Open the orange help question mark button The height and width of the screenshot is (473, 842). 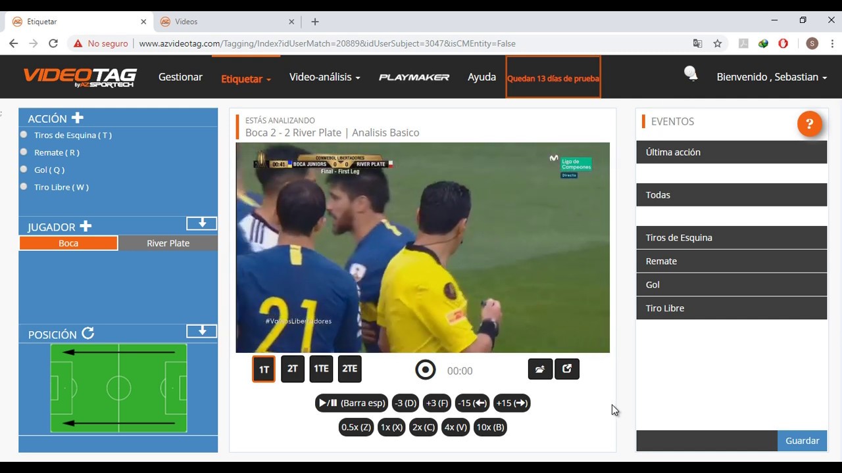[x=810, y=124]
